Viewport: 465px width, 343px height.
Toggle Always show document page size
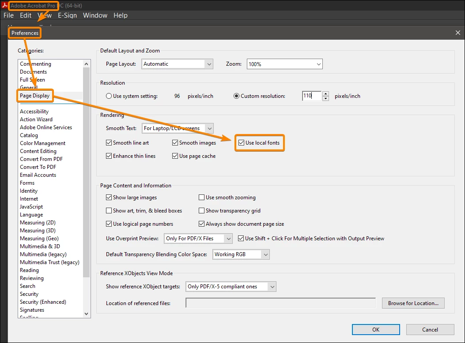pos(202,224)
